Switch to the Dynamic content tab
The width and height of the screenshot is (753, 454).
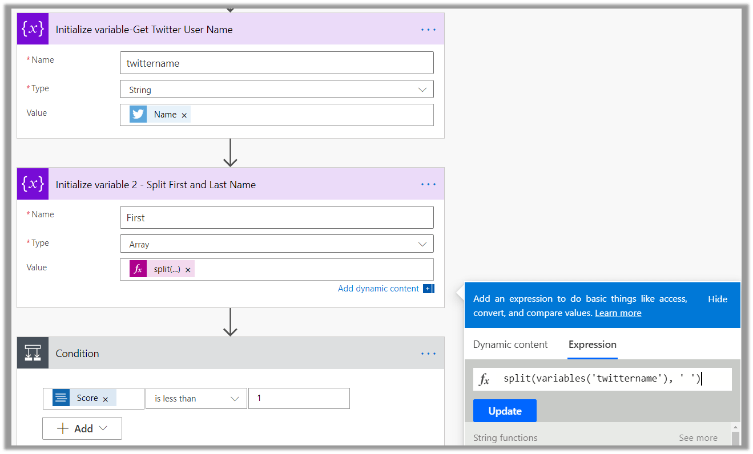[x=510, y=344]
